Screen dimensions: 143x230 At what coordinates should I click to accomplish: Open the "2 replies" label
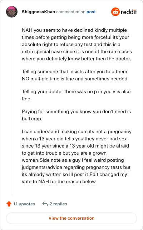click(x=58, y=204)
